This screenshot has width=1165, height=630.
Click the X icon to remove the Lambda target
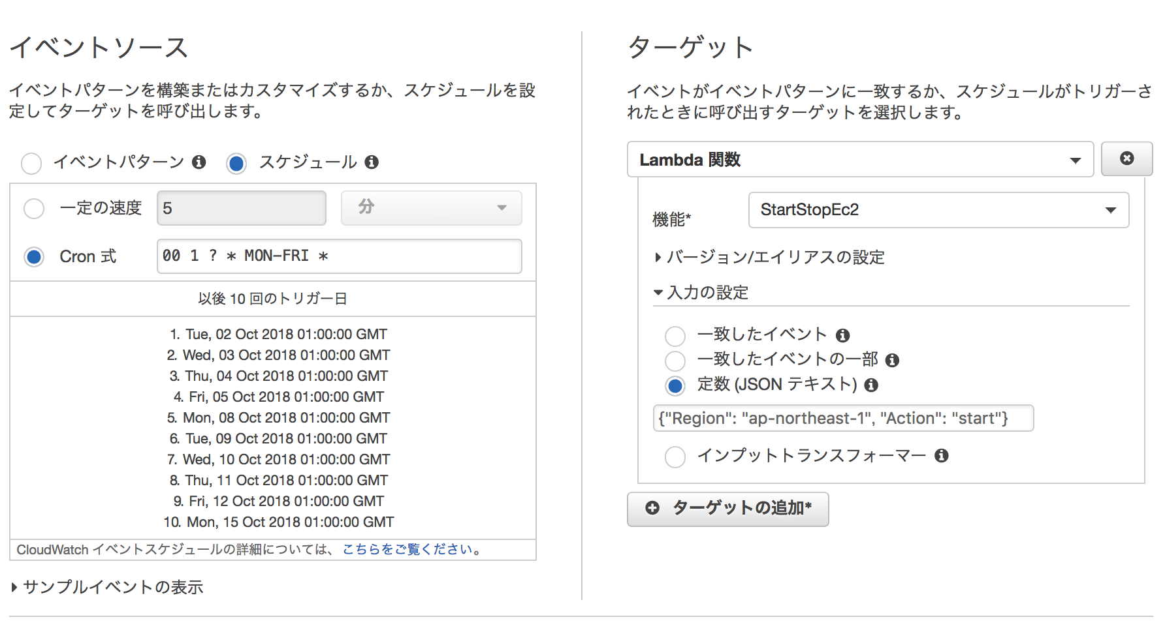(x=1127, y=158)
